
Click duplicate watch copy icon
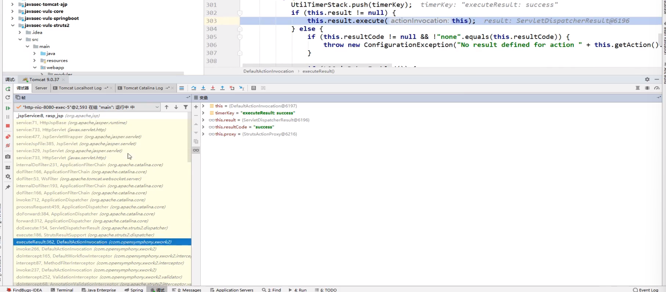tap(196, 141)
